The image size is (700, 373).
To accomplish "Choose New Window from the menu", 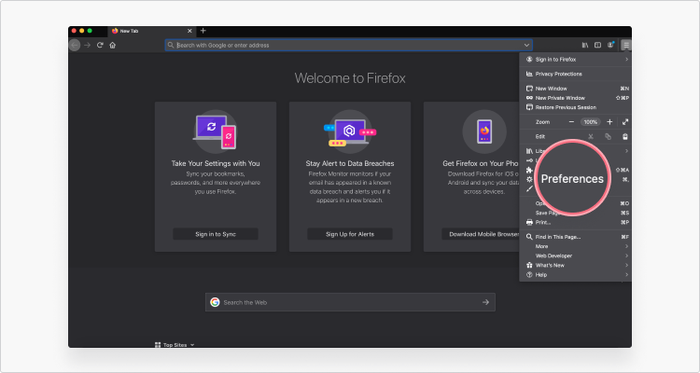I will tap(576, 89).
